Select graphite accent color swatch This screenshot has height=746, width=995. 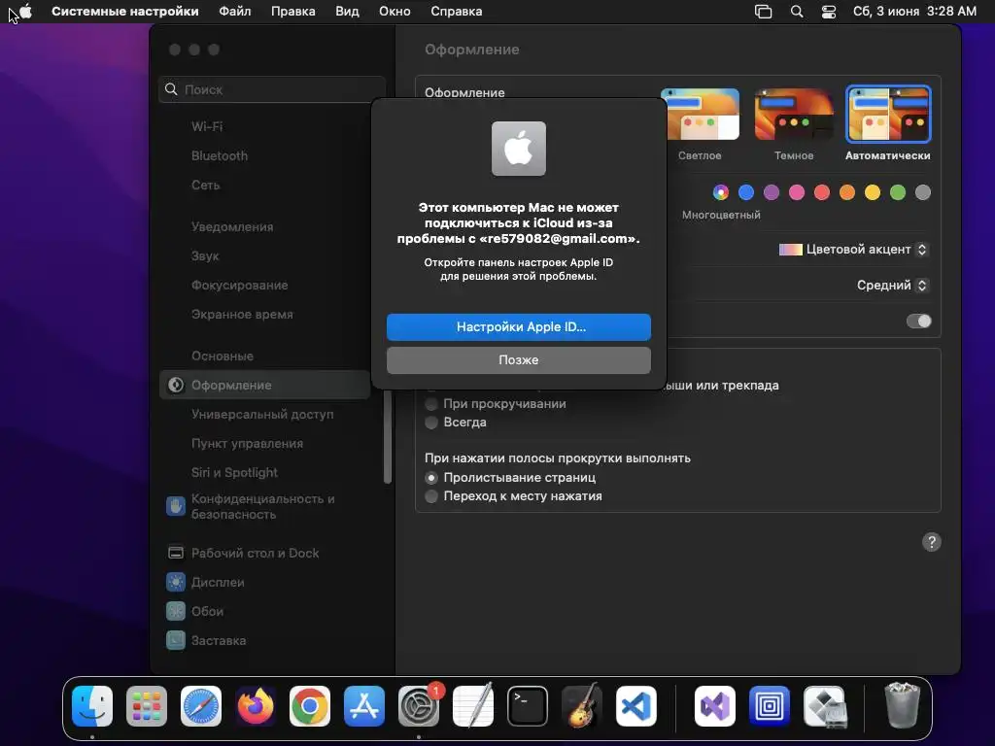click(923, 192)
